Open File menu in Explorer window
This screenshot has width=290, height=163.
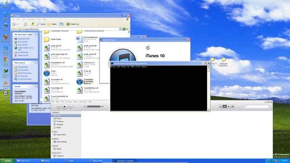pos(13,19)
